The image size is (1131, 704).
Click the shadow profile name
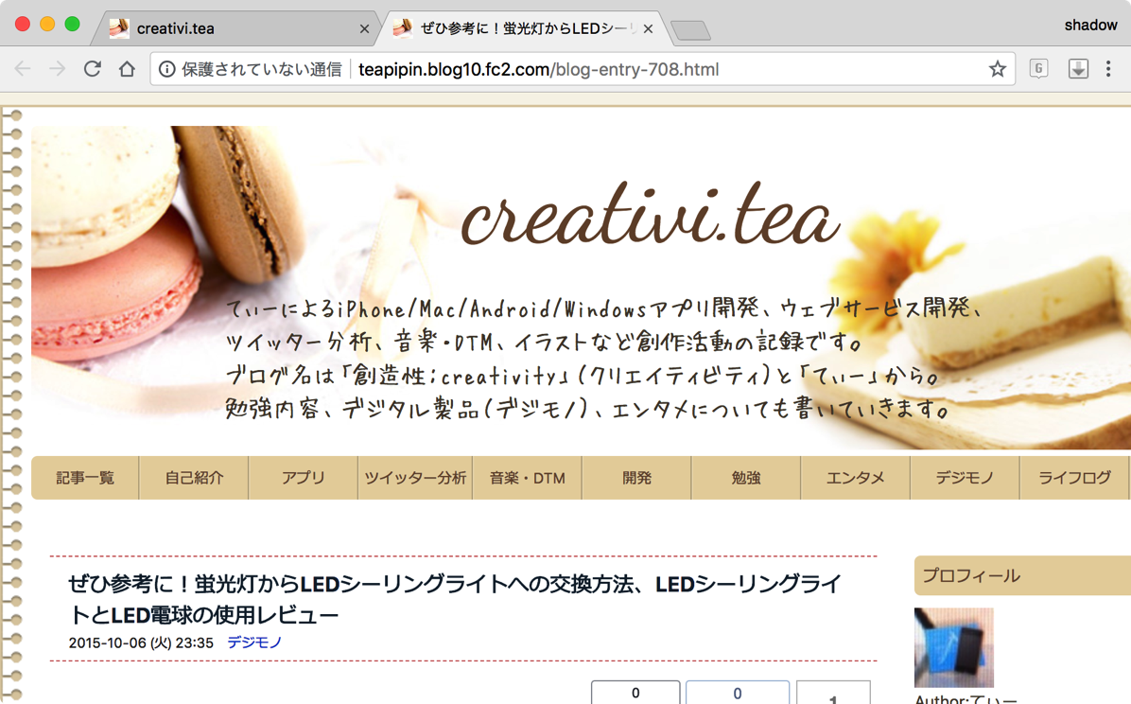click(1090, 26)
